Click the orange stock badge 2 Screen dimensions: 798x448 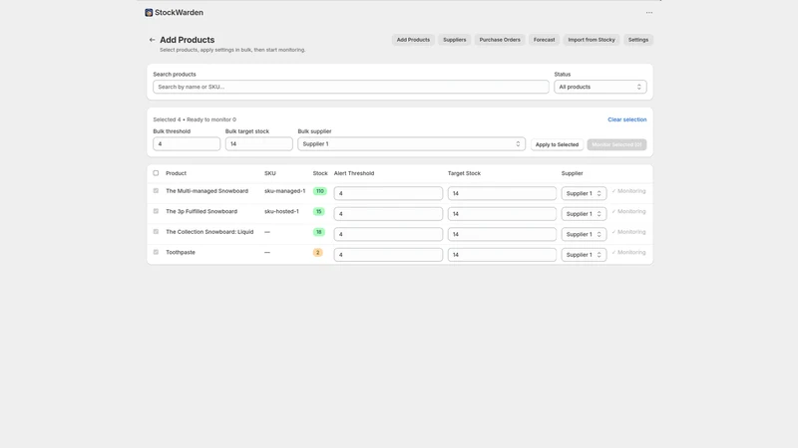(317, 253)
